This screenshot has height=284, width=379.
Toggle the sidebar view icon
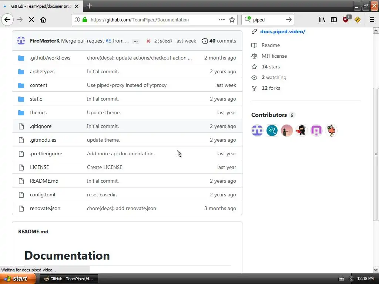[334, 20]
